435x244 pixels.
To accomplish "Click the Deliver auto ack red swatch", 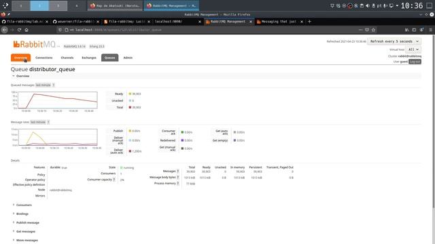I will click(130, 151).
